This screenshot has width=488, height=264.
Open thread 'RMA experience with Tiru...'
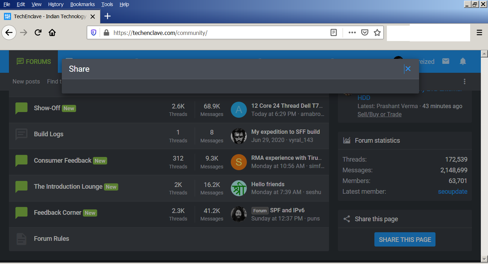pyautogui.click(x=287, y=158)
